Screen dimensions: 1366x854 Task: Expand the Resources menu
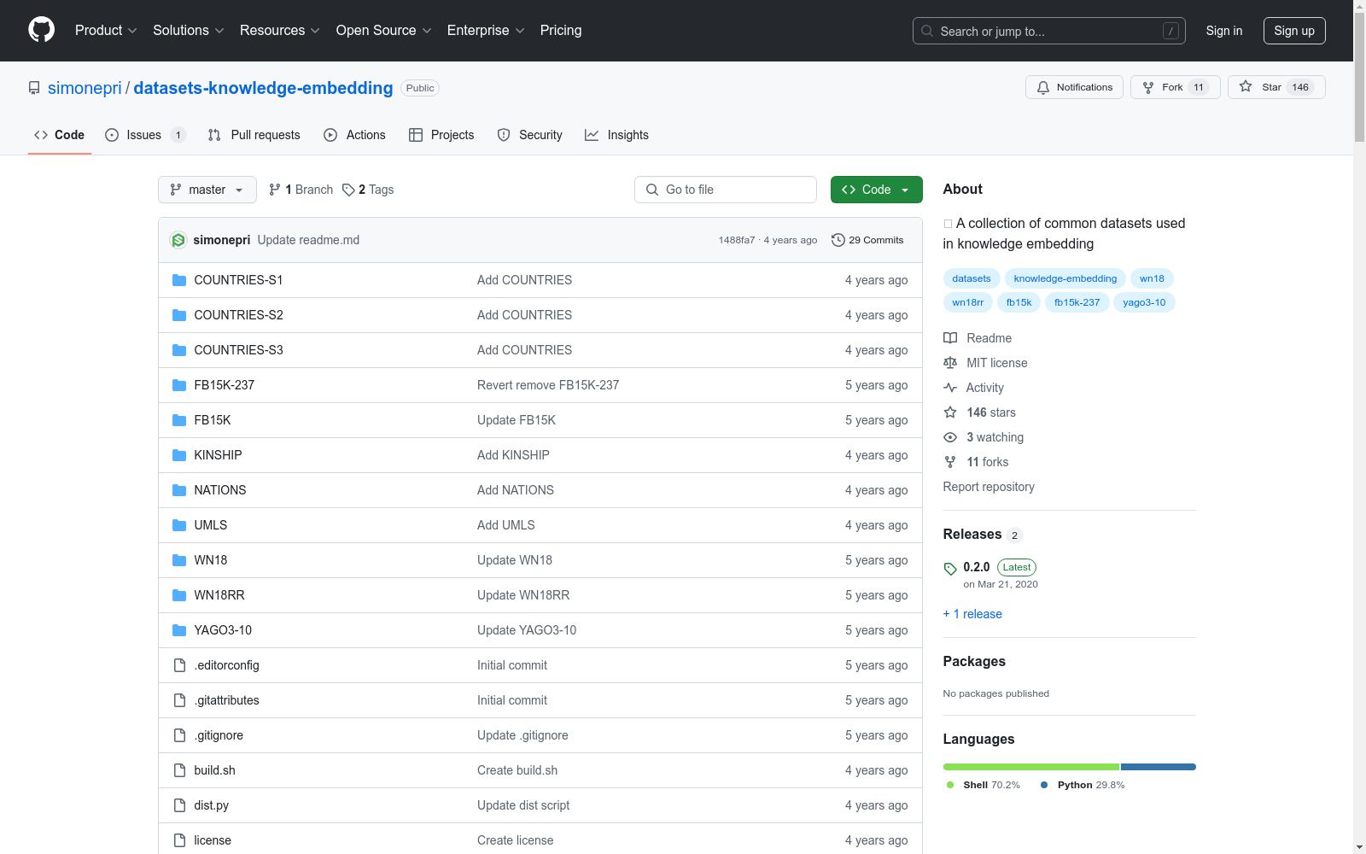pyautogui.click(x=280, y=31)
